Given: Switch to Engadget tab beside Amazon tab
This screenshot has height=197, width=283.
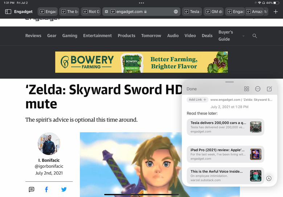Looking at the screenshot, I should (235, 12).
